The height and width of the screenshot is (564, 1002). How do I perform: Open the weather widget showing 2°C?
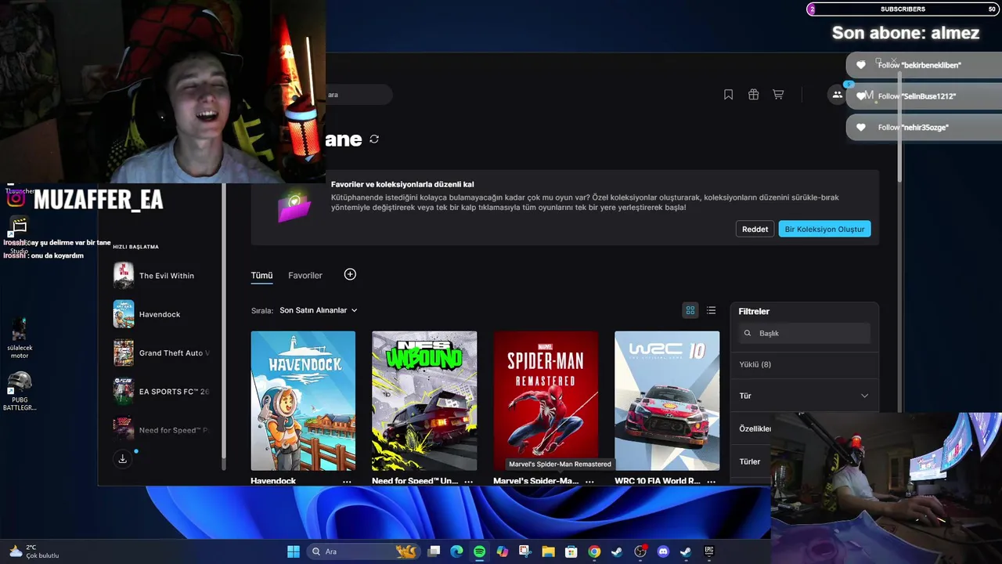pyautogui.click(x=33, y=551)
